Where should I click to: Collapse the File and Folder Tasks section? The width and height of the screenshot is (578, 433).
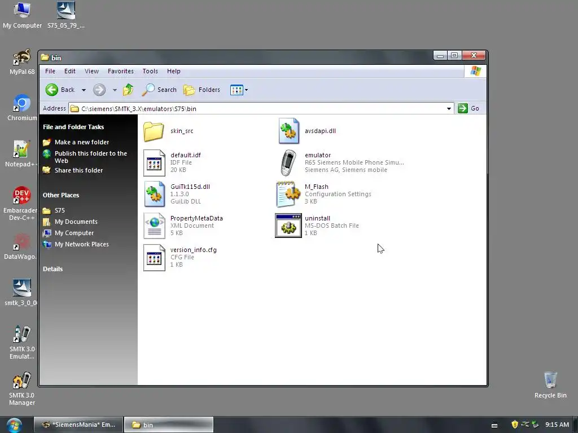(73, 127)
